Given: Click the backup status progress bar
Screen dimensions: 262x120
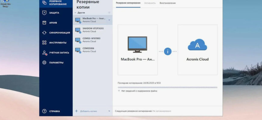Looking at the screenshot, I should coord(167,87).
